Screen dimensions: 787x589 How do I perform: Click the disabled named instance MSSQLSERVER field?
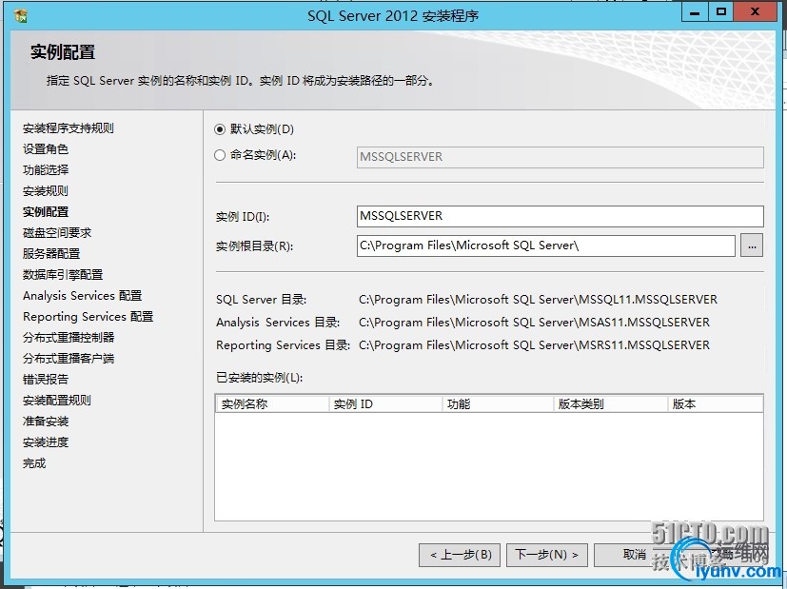point(561,157)
